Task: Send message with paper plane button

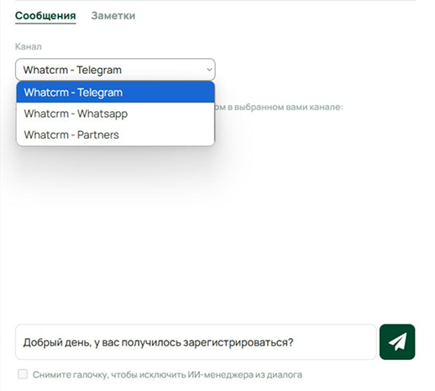Action: 397,342
